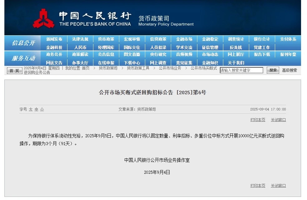This screenshot has width=307, height=200.
Task: Select 公告信息 in service menu
Action: pyautogui.click(x=106, y=54)
